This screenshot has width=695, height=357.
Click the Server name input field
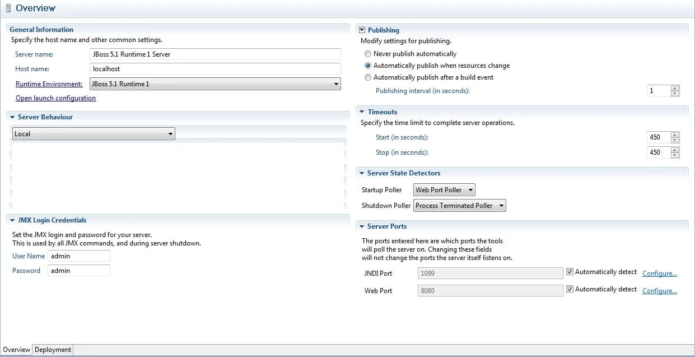tap(216, 54)
